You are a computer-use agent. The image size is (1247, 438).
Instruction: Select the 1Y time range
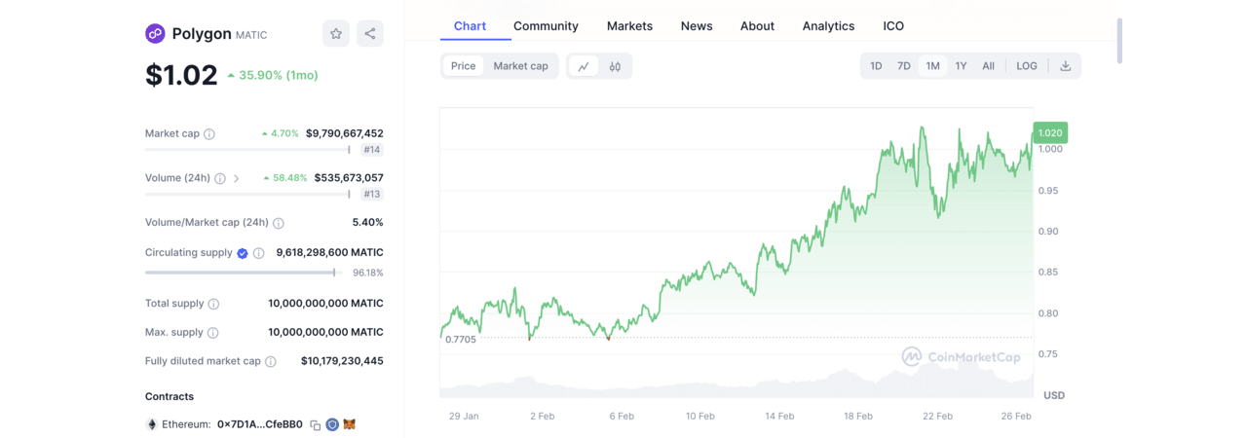pos(961,66)
